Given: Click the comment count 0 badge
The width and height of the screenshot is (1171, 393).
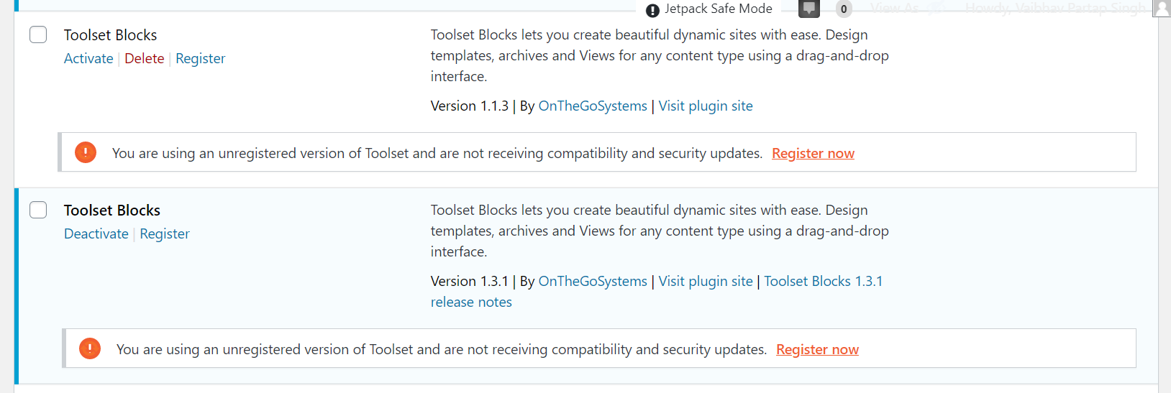Looking at the screenshot, I should point(844,9).
